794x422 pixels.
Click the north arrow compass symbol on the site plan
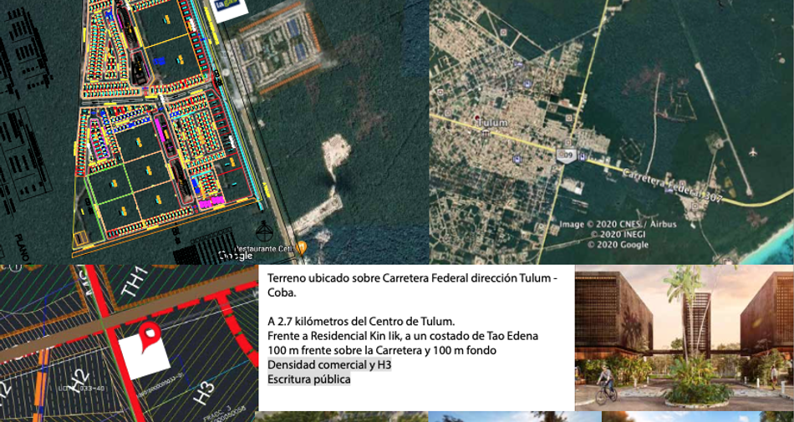pos(264,231)
